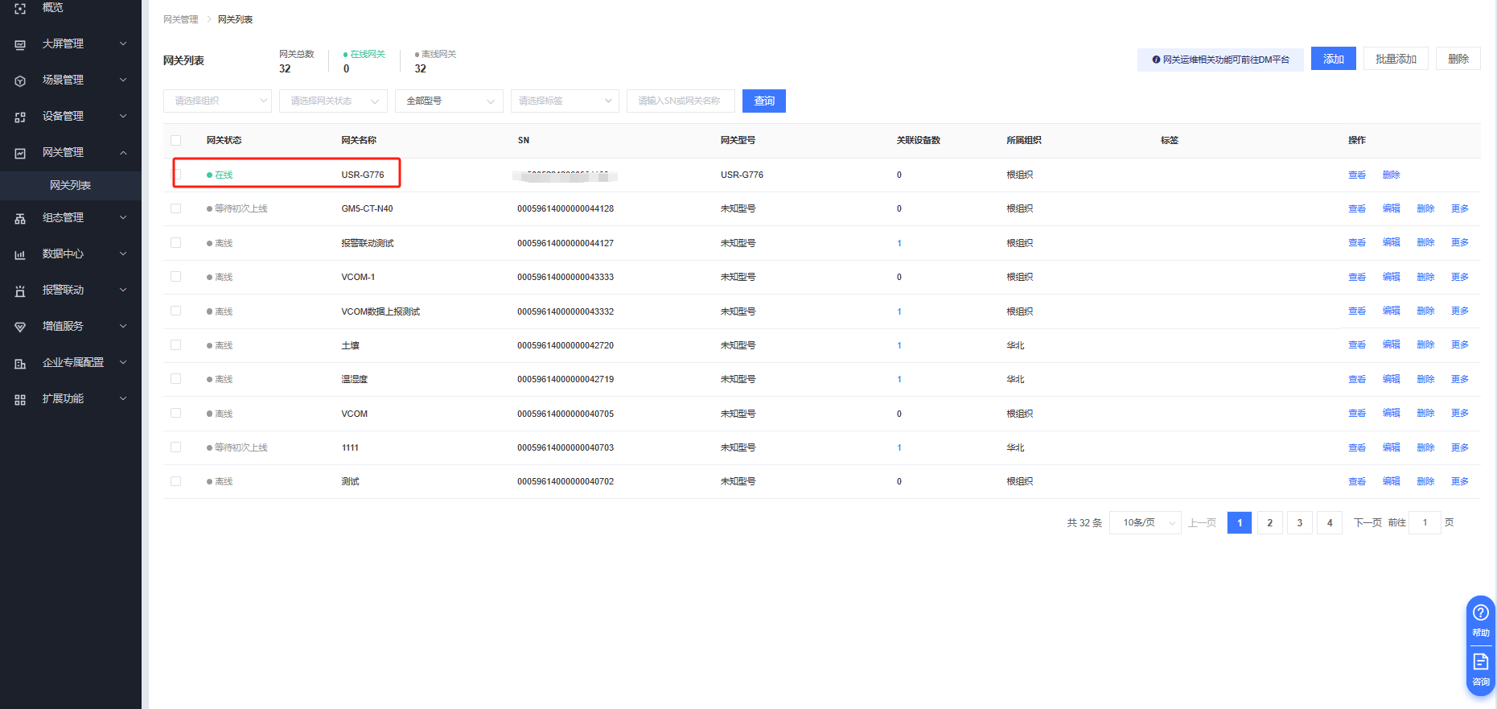
Task: Check the box for GM5-CT-N40 gateway row
Action: (x=176, y=208)
